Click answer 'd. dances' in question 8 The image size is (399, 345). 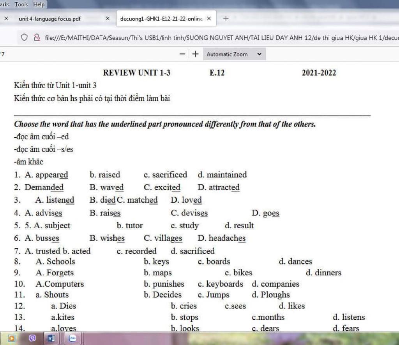click(x=295, y=261)
